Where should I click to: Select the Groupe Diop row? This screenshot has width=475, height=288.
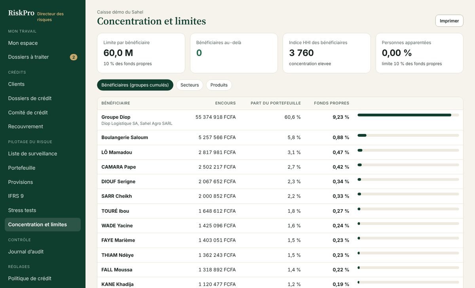[x=280, y=120]
